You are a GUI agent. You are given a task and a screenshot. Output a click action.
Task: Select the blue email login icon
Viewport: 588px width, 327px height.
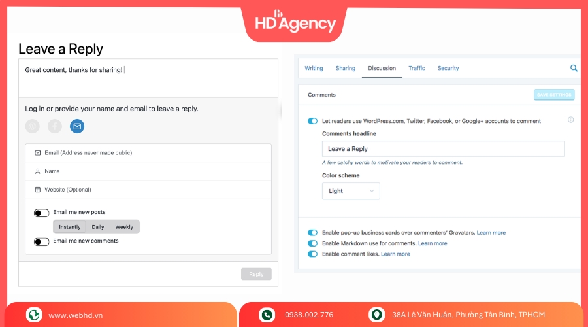tap(77, 126)
